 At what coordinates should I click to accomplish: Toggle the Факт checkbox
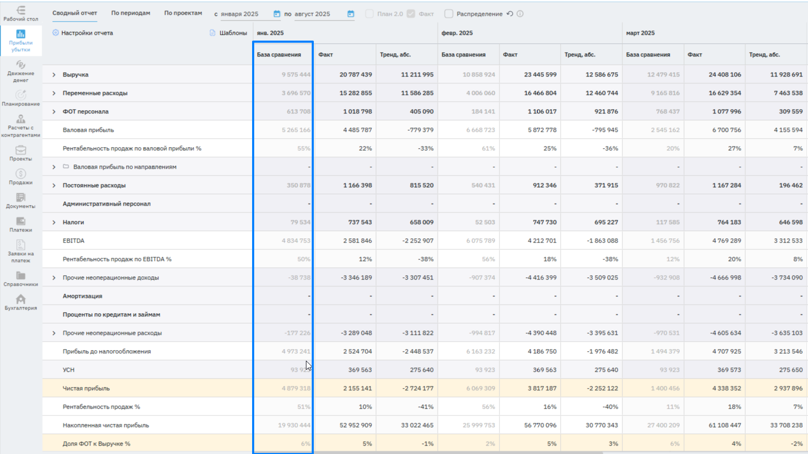(411, 14)
